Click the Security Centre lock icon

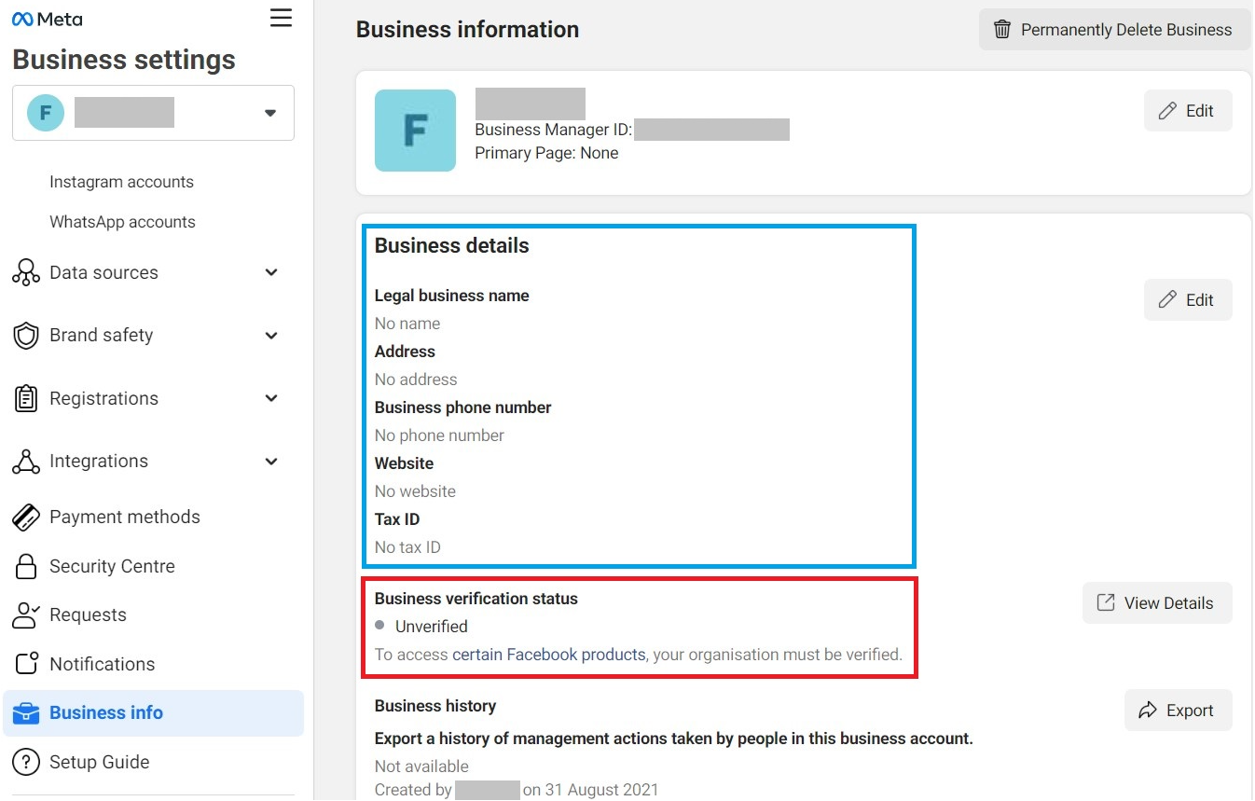(26, 567)
